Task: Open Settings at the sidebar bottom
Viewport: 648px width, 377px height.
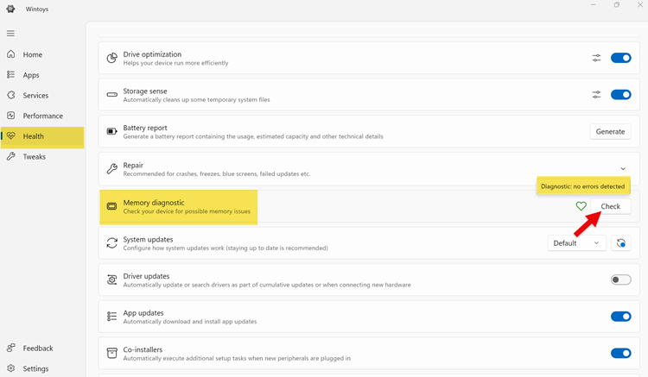Action: 35,368
